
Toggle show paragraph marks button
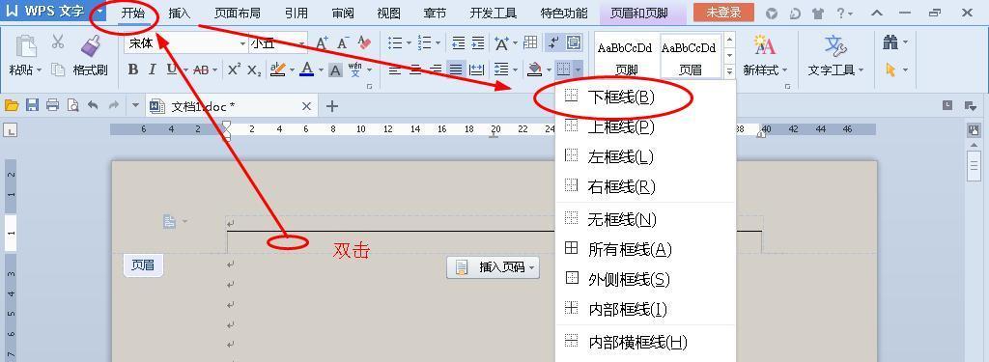553,42
